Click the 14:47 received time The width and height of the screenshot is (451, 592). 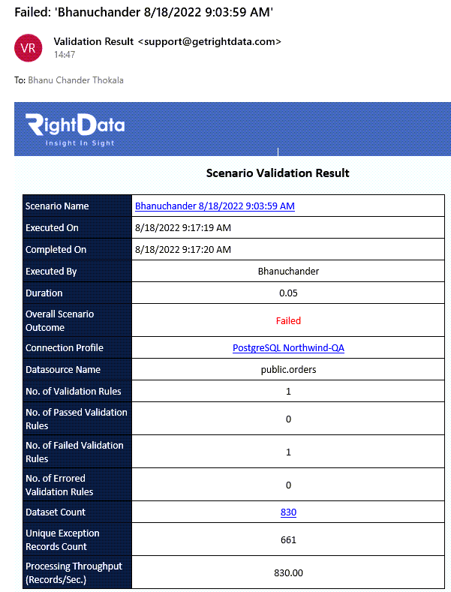point(65,55)
